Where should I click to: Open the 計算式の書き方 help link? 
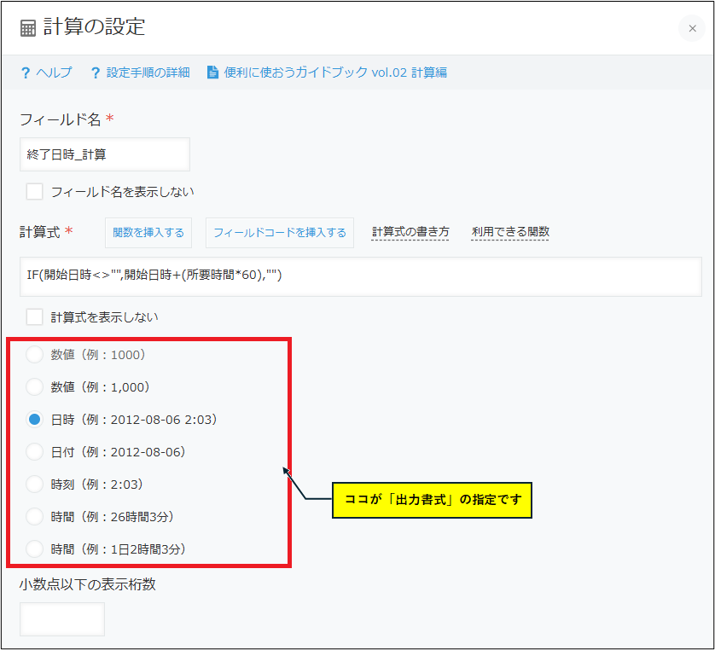point(410,232)
